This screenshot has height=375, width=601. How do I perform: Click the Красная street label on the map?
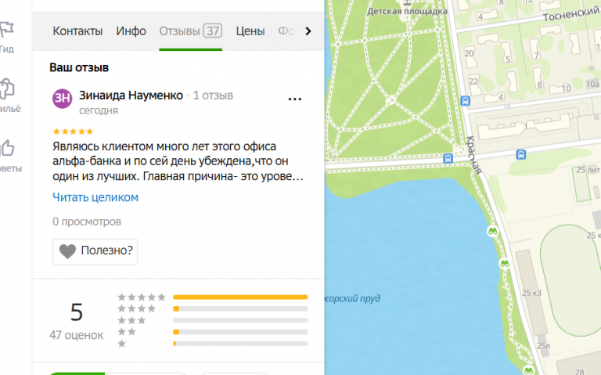tap(473, 154)
